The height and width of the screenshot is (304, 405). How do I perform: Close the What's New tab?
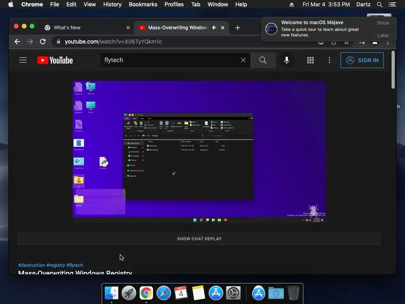point(128,28)
